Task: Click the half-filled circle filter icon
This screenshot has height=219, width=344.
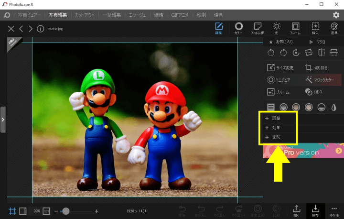Action: 322,107
